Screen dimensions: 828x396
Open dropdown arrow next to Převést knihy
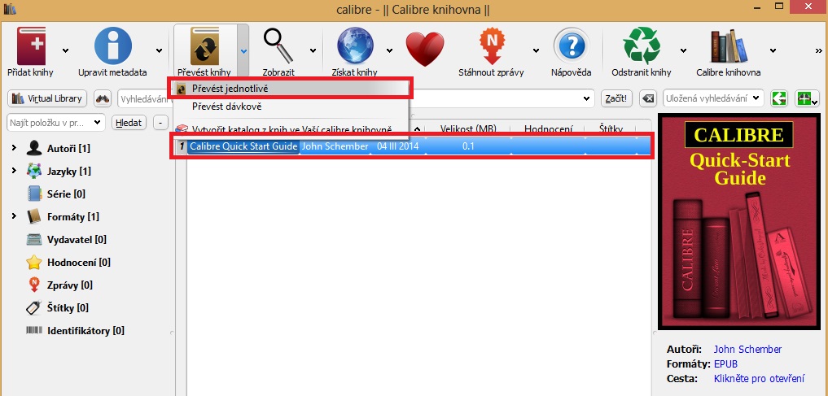coord(243,50)
